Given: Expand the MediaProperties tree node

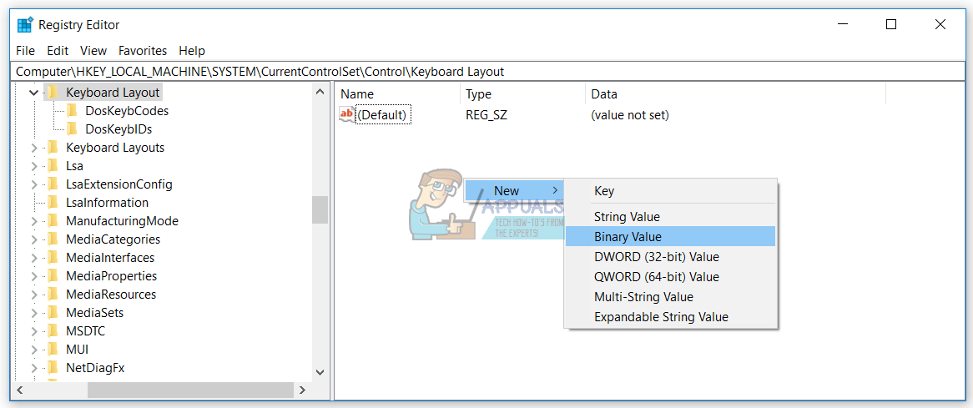Looking at the screenshot, I should tap(34, 276).
